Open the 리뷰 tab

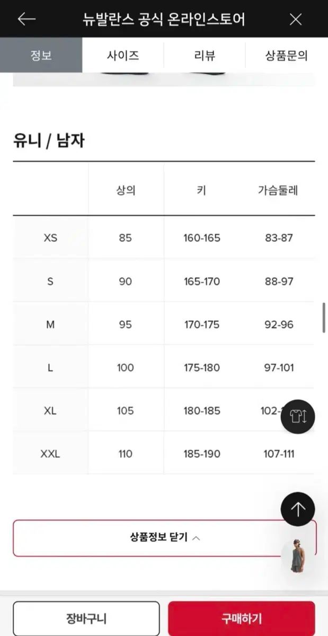pyautogui.click(x=205, y=55)
